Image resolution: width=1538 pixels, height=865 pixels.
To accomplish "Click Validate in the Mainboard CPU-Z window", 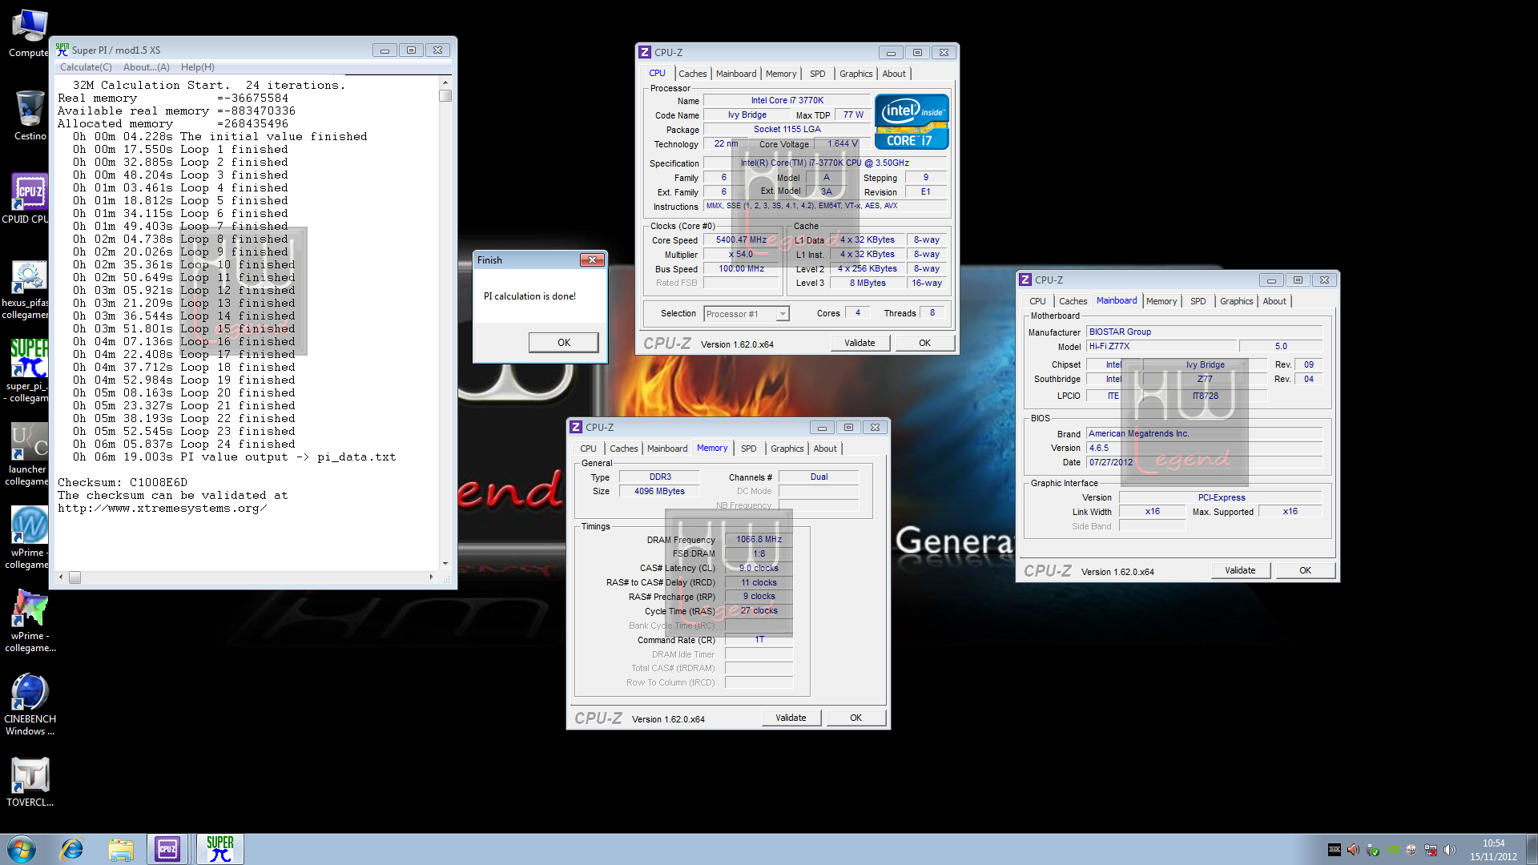I will click(x=1240, y=570).
